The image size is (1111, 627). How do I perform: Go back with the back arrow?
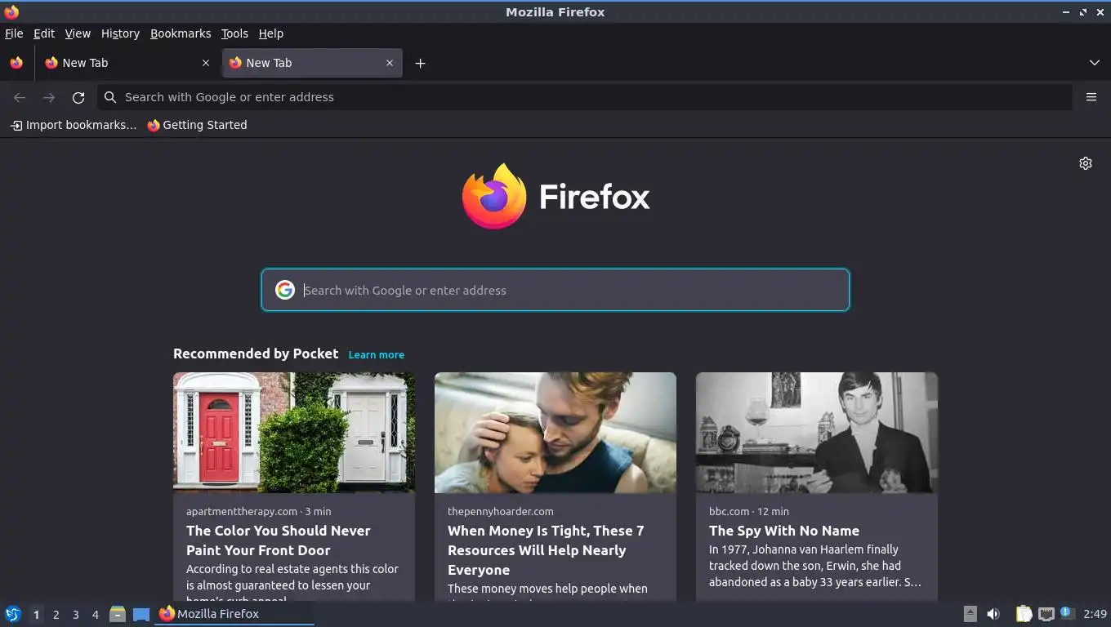(x=20, y=97)
